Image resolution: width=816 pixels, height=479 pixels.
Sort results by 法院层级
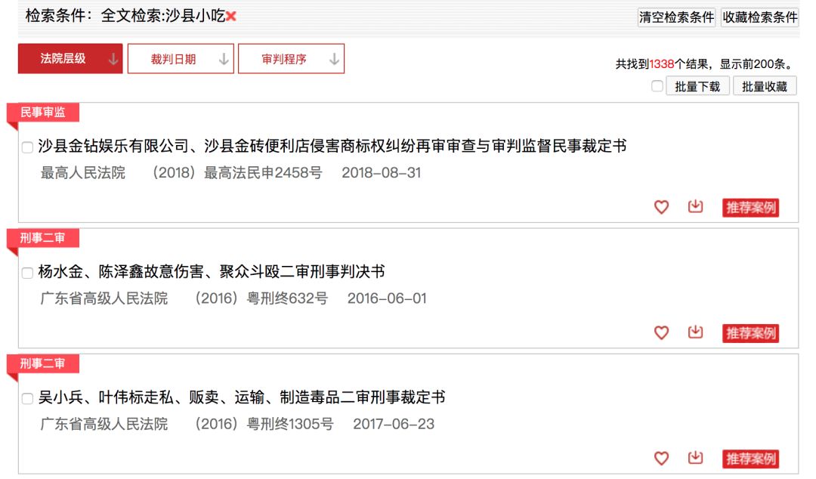point(70,59)
